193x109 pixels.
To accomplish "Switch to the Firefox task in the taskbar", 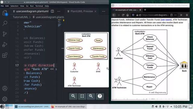I will click(x=69, y=107).
